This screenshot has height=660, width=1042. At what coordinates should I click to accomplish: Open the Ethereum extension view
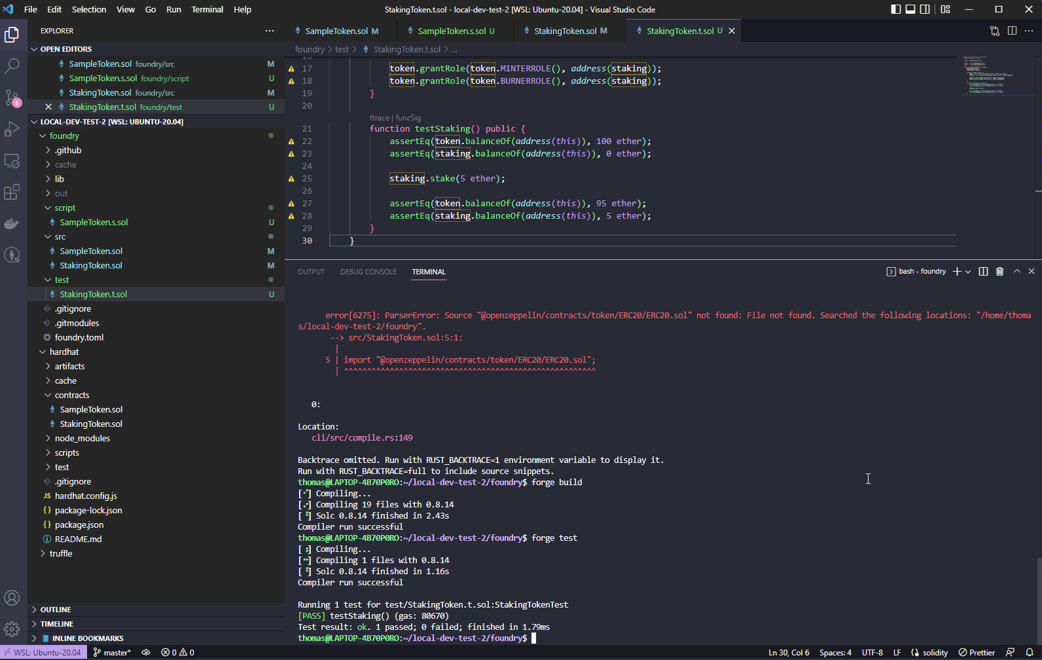tap(12, 255)
